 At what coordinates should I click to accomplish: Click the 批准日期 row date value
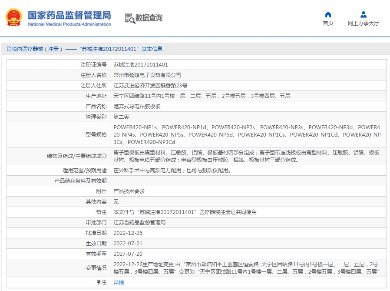tap(128, 233)
